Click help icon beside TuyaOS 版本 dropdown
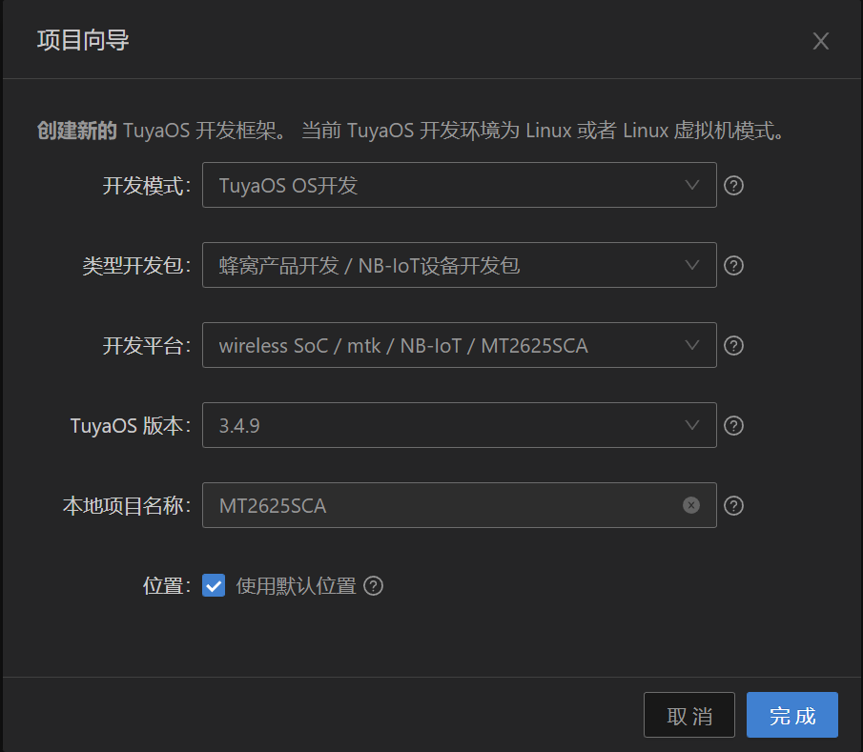 (x=733, y=426)
